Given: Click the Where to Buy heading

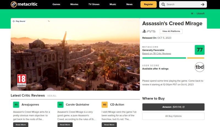Looking at the screenshot, I should 153,98.
